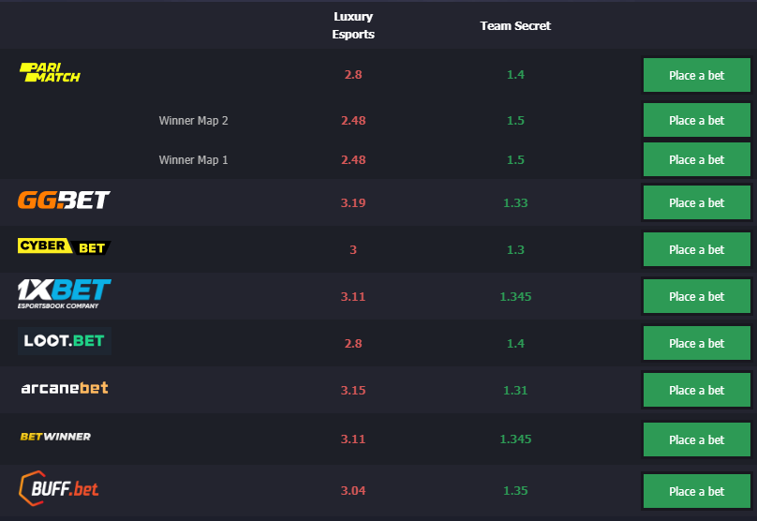Place a bet with arcanebet
This screenshot has height=521, width=757.
point(697,390)
